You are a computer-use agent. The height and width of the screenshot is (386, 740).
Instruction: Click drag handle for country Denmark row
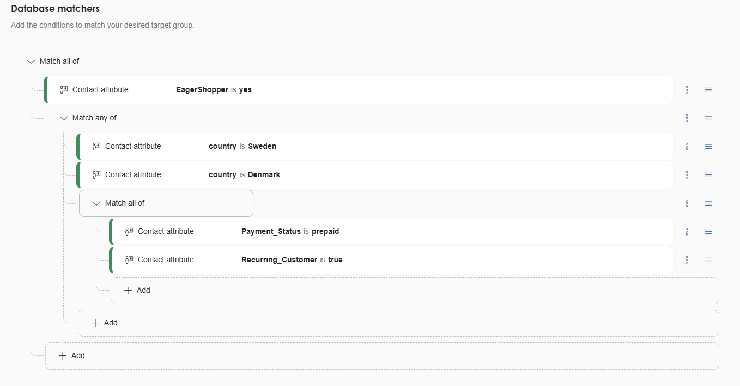click(708, 175)
